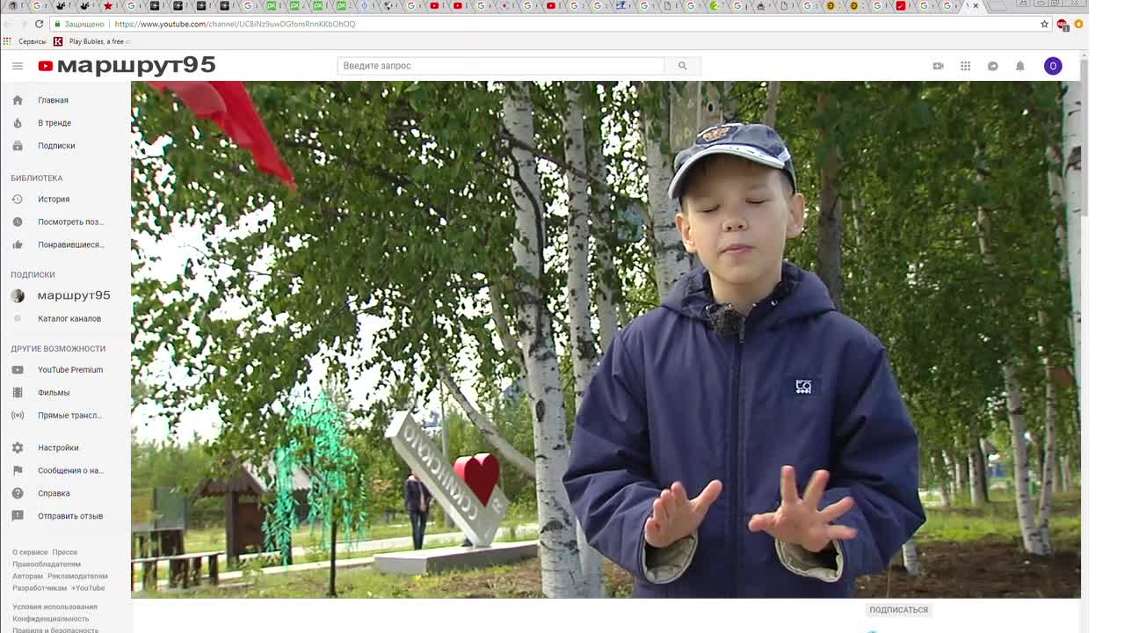Reload the page in browser
This screenshot has height=633, width=1125.
click(x=39, y=24)
